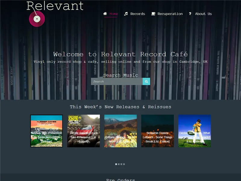The width and height of the screenshot is (241, 181).
Task: Select the third carousel pagination dot
Action: click(x=121, y=164)
